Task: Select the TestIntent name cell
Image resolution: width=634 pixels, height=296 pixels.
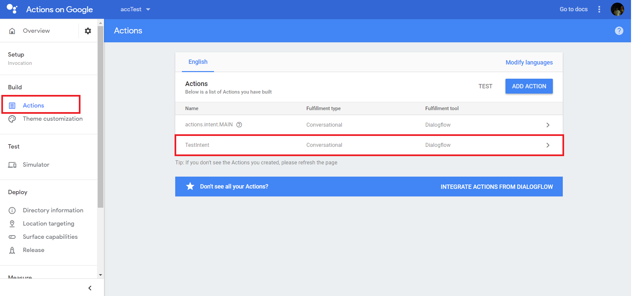Action: tap(197, 145)
